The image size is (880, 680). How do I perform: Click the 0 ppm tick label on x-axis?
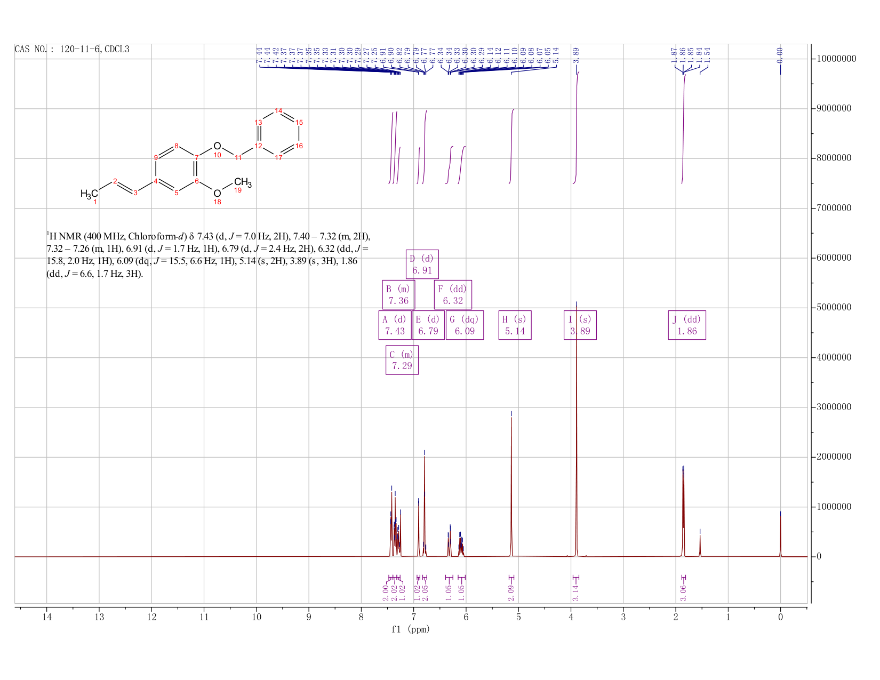(x=781, y=617)
